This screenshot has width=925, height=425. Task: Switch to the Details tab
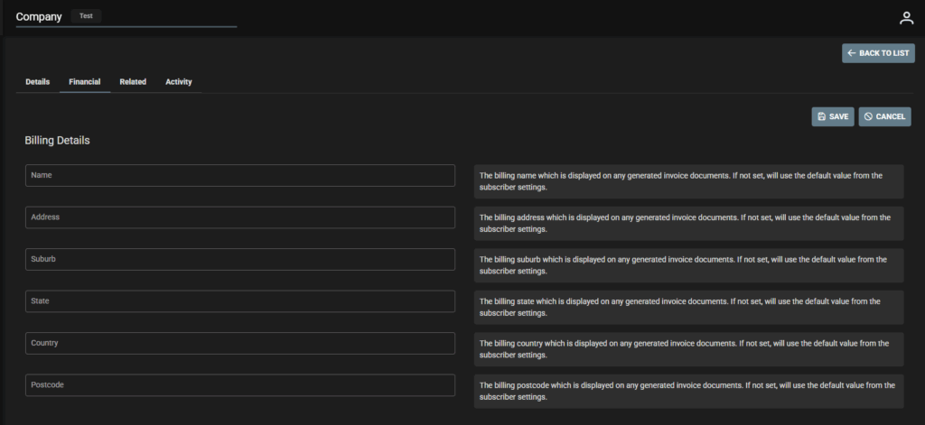tap(37, 82)
